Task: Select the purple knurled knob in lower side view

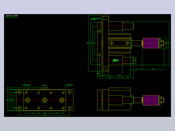Action: [151, 100]
